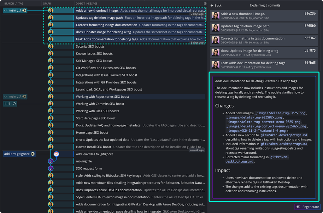Click author avatar on commit card b8f367
Viewport: 323px width, 213px height.
point(215,40)
